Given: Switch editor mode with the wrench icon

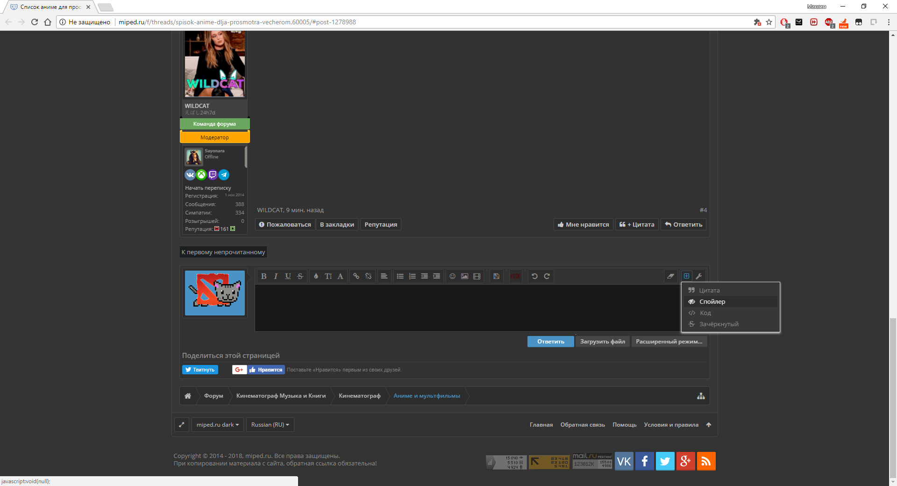Looking at the screenshot, I should 698,276.
